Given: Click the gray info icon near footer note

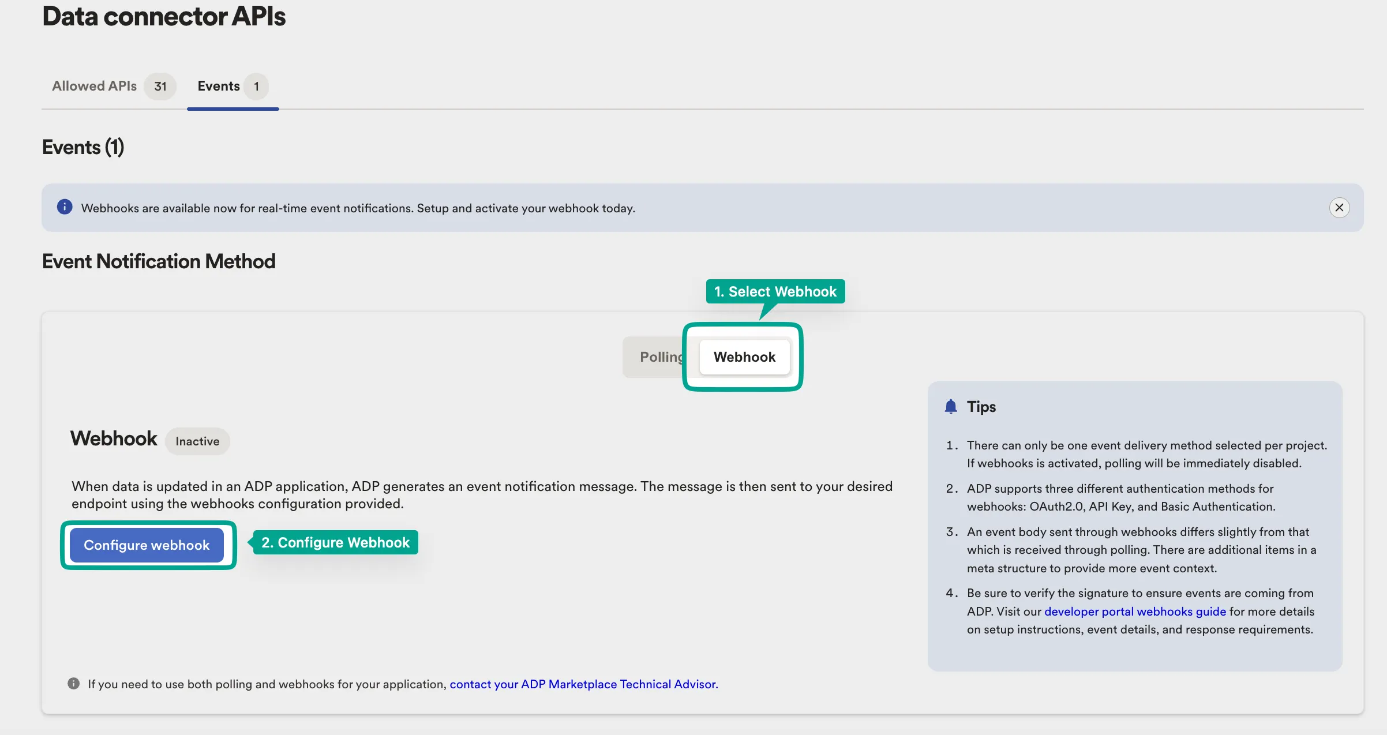Looking at the screenshot, I should click(73, 684).
